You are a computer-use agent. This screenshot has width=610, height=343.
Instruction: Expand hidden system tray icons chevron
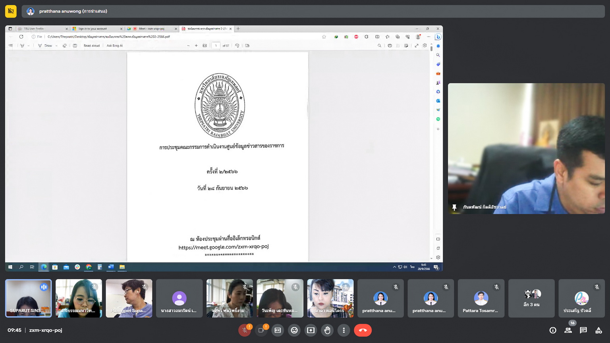click(x=394, y=267)
